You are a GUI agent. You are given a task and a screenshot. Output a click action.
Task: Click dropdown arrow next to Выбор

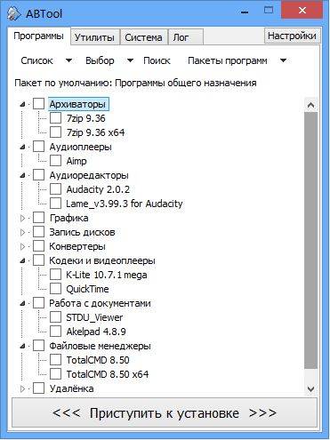point(130,60)
